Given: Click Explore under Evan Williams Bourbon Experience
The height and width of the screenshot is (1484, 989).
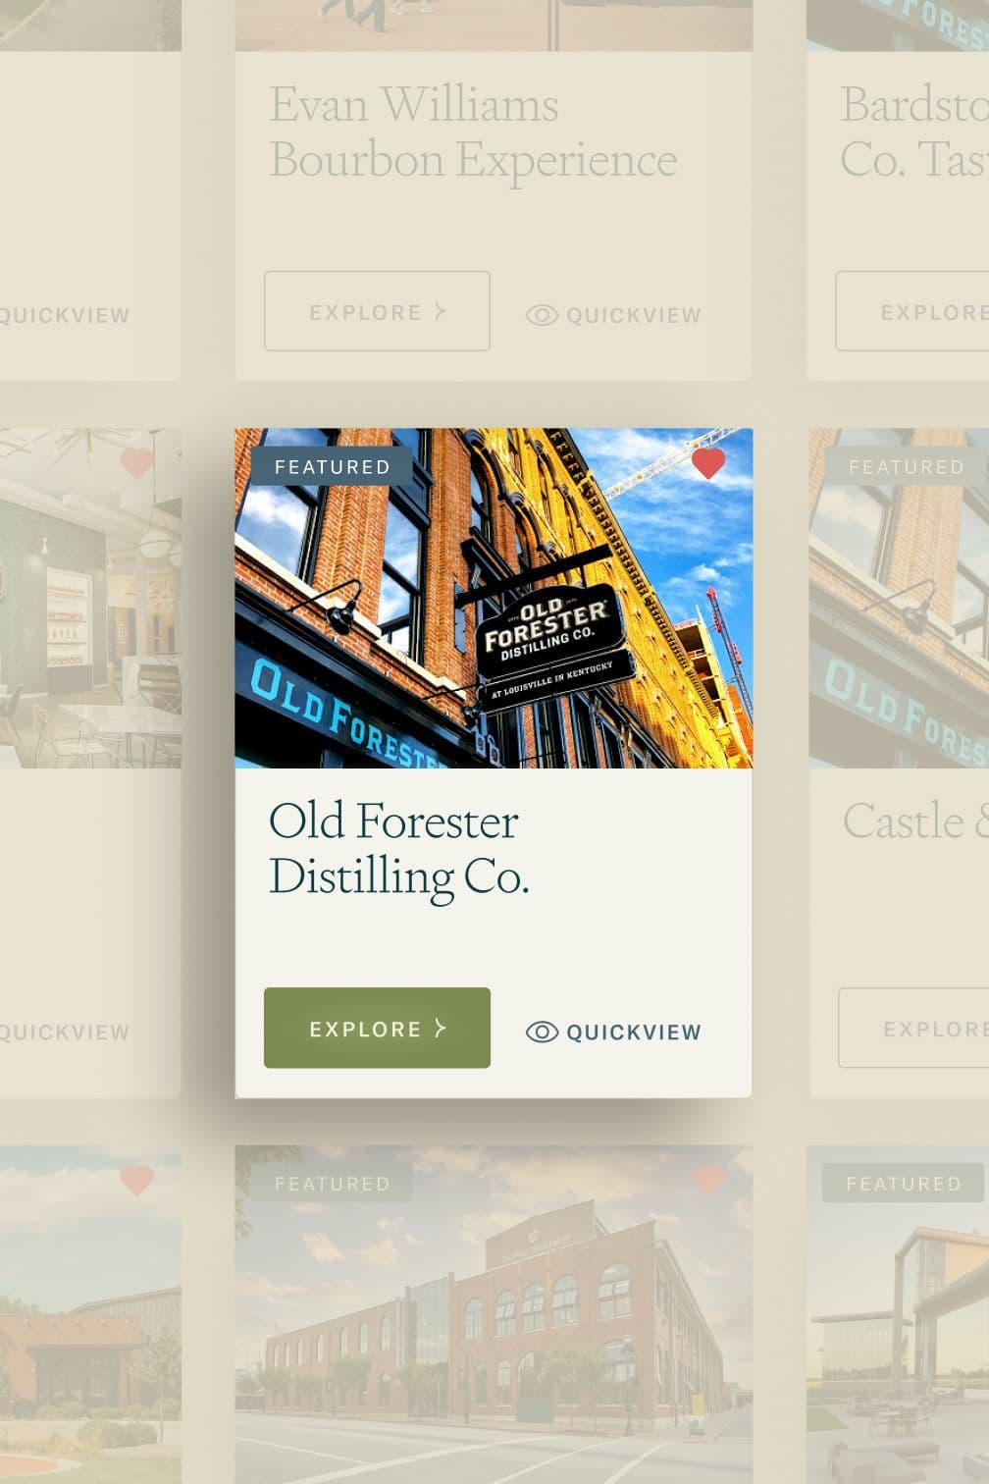Looking at the screenshot, I should 377,311.
